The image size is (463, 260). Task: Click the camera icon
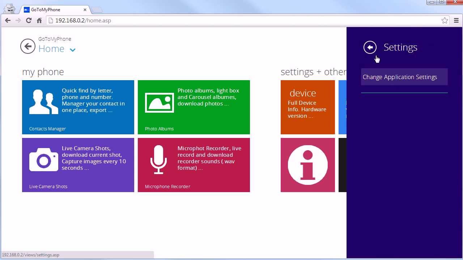44,159
